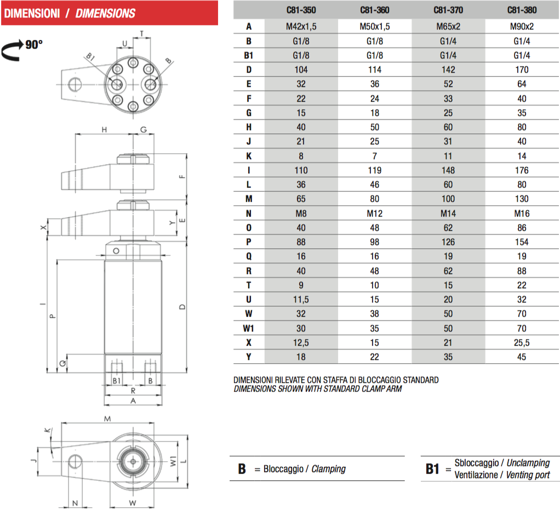The width and height of the screenshot is (560, 517).
Task: Click the T row label in the table
Action: (x=249, y=285)
